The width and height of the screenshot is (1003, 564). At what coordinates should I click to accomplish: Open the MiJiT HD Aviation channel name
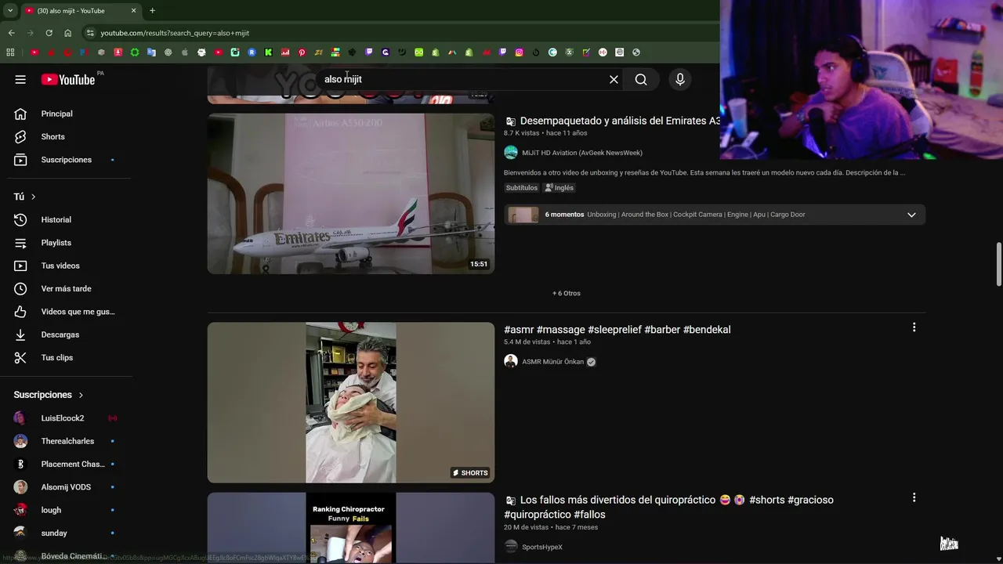[582, 153]
